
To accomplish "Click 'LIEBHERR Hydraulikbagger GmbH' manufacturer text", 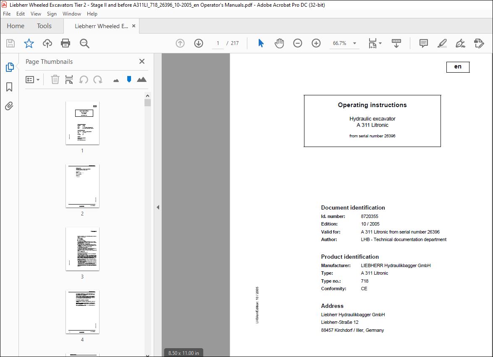I will tap(396, 265).
